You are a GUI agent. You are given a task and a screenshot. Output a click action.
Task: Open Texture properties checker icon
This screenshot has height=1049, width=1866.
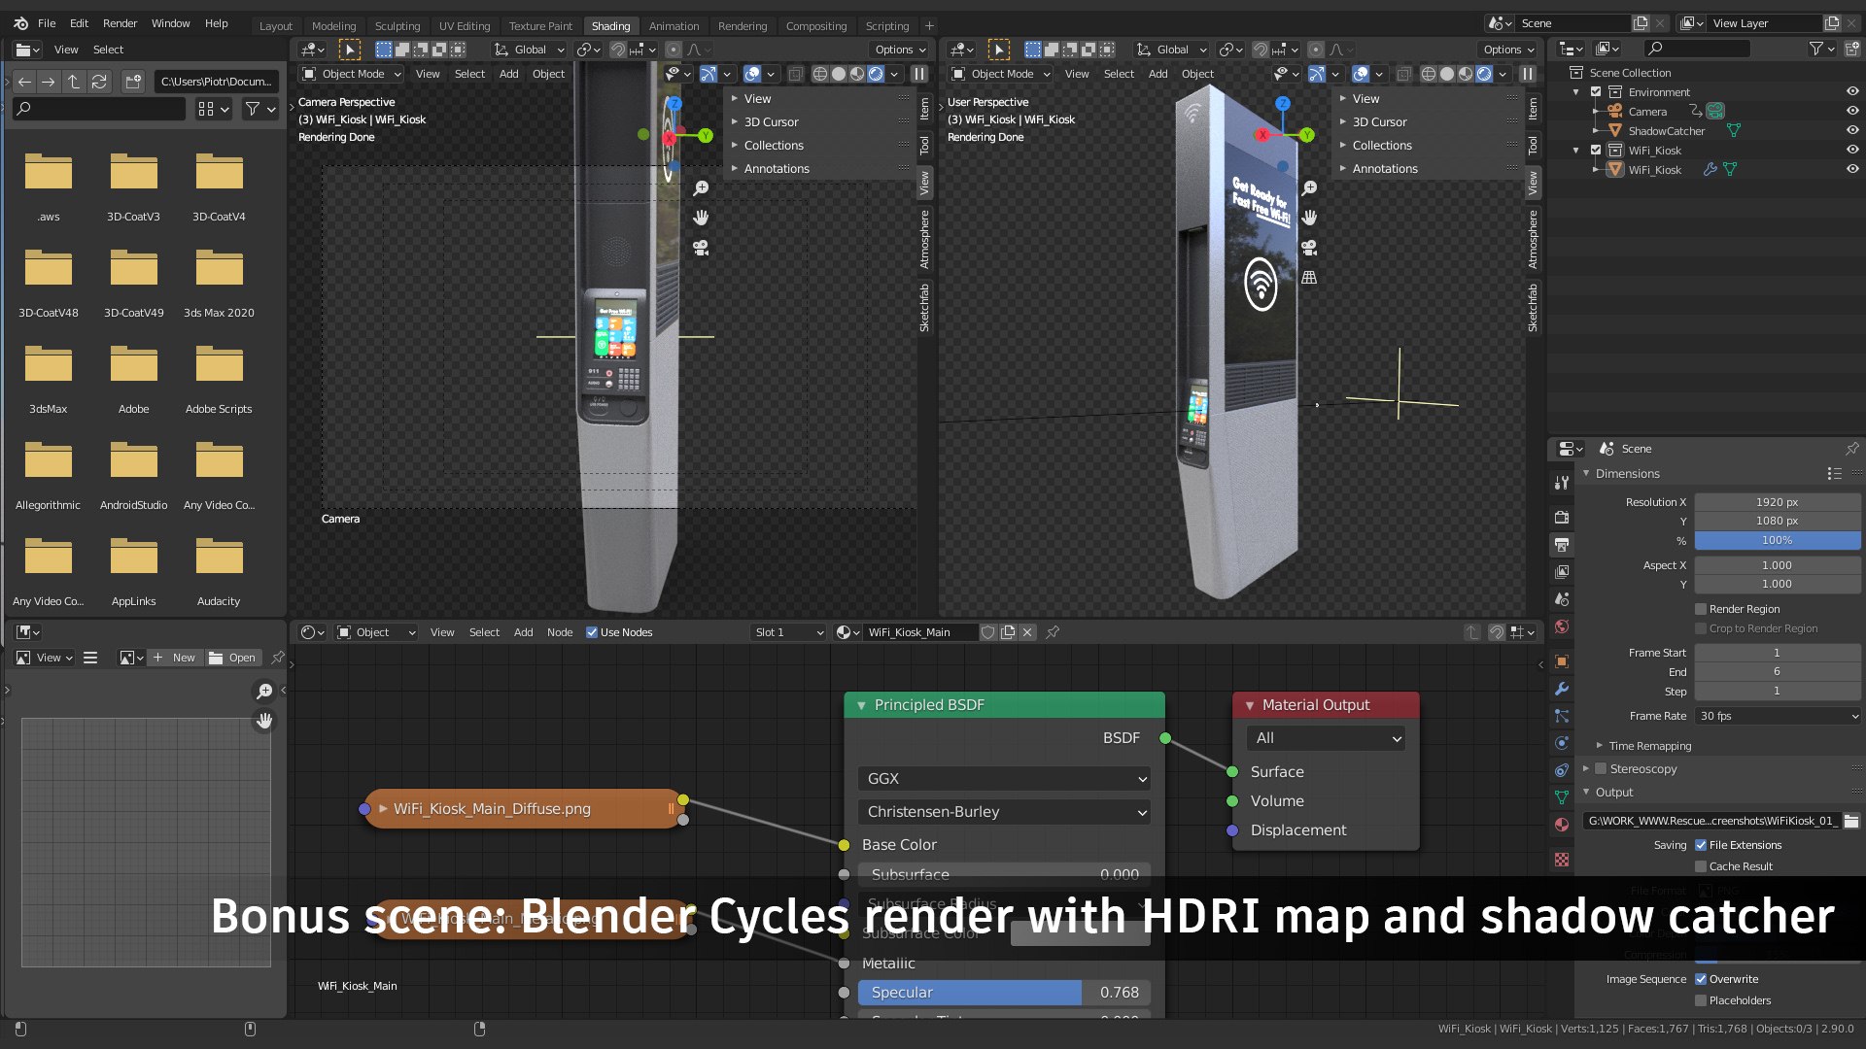point(1562,860)
